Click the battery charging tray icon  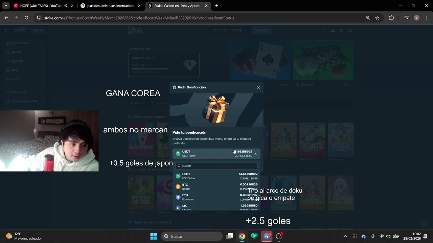click(x=395, y=236)
